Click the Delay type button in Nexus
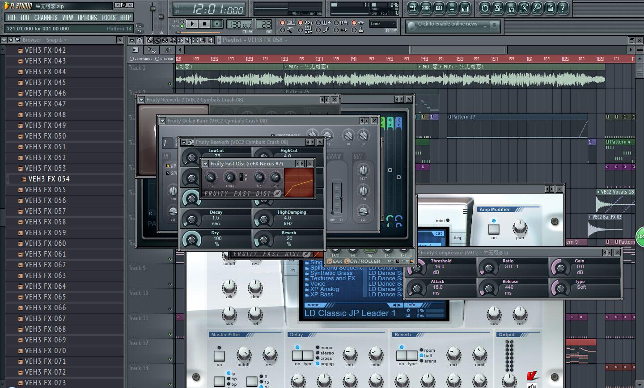 [x=308, y=356]
